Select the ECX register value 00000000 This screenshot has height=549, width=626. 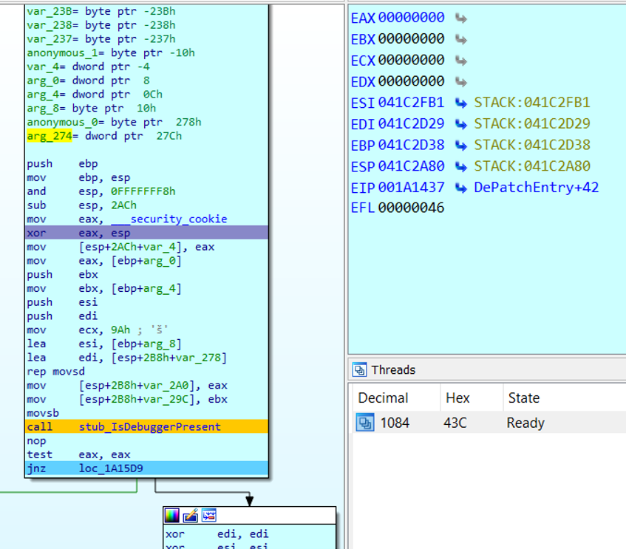tap(411, 60)
